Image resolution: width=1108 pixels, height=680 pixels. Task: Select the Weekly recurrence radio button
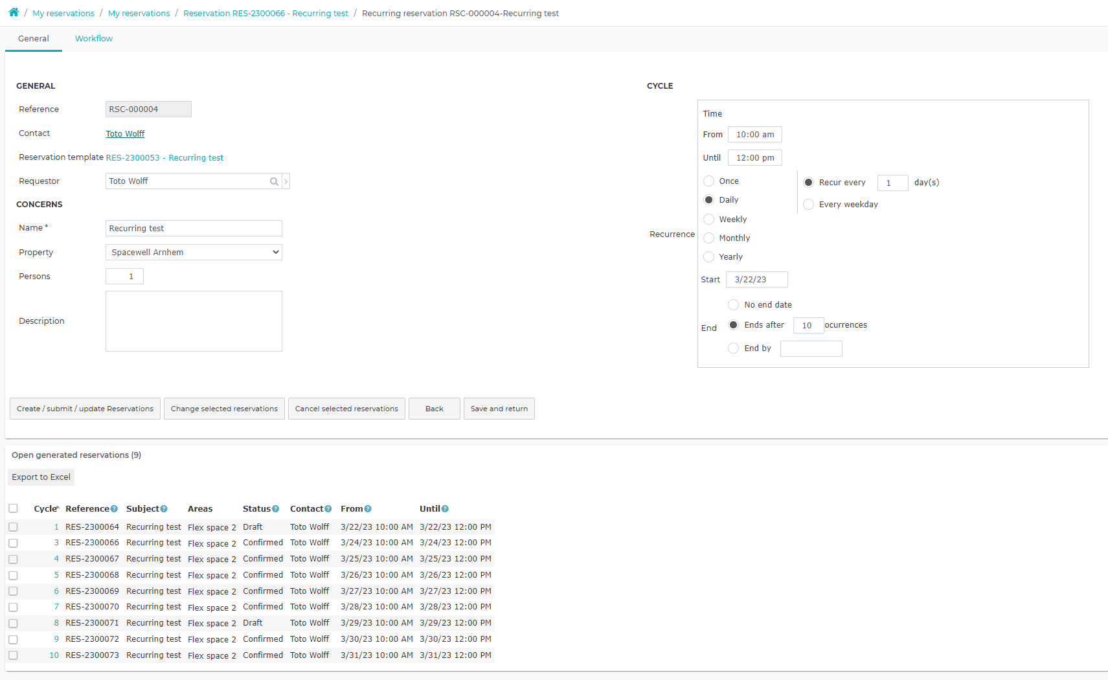tap(709, 220)
